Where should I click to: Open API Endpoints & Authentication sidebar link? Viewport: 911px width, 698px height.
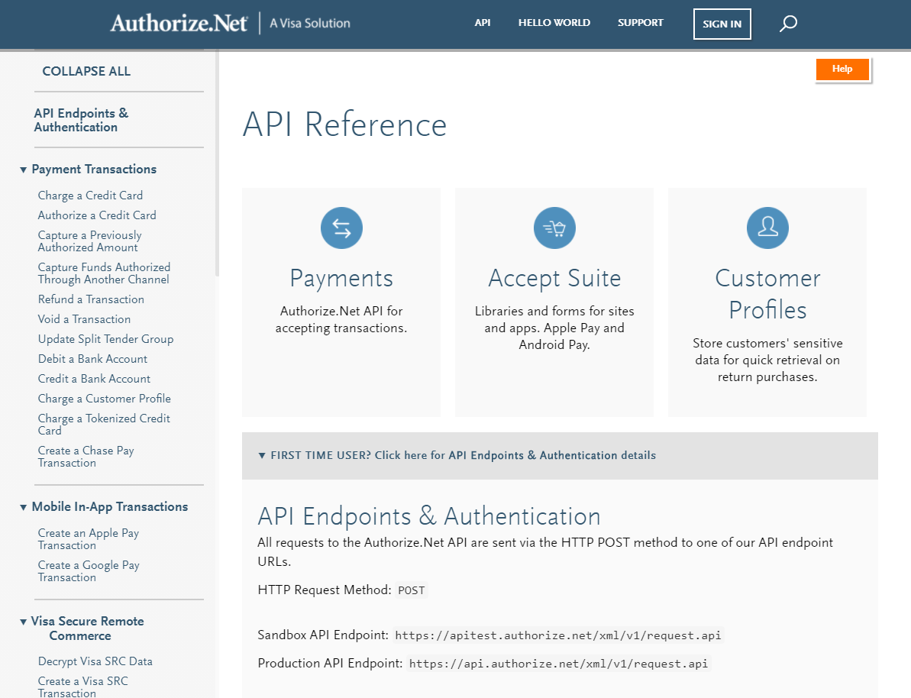click(x=81, y=120)
